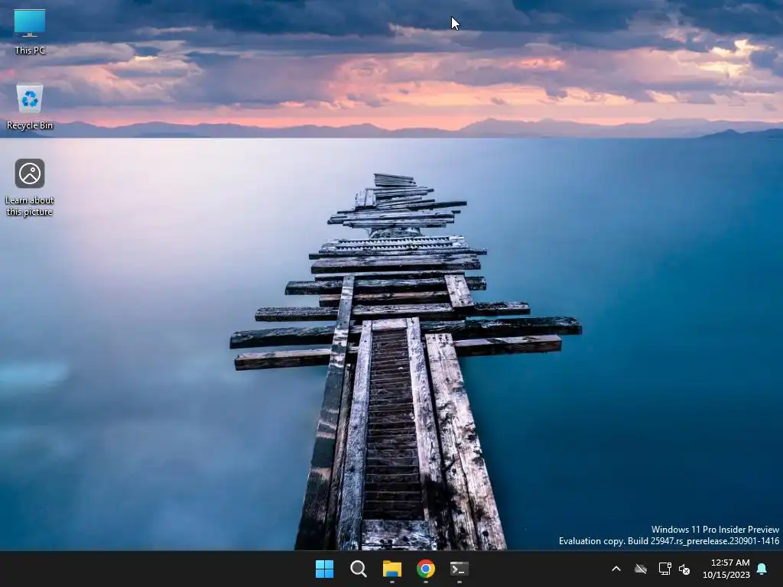Viewport: 783px width, 587px height.
Task: Open the Windows Start menu
Action: tap(324, 569)
